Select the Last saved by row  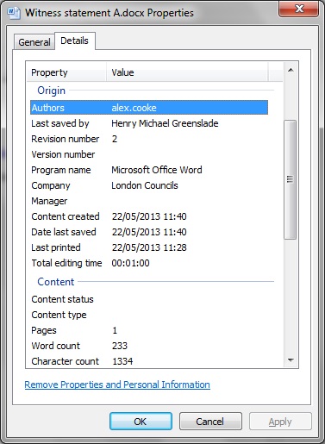tap(149, 123)
